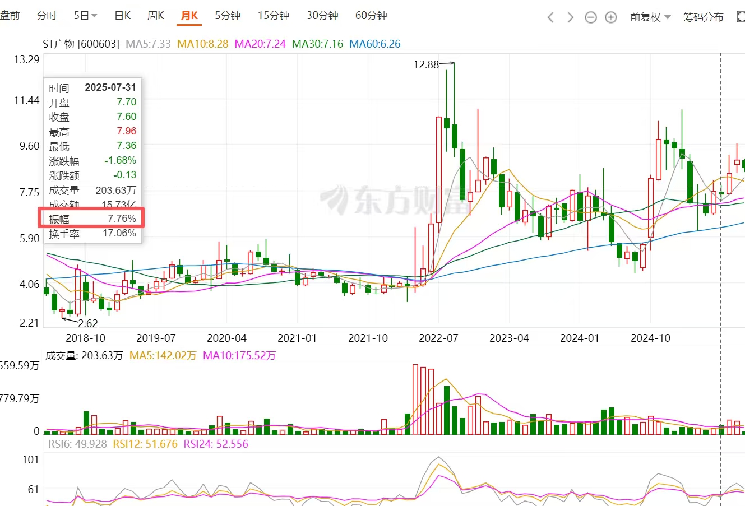Click 收盘 value 7.60
745x506 pixels.
127,117
